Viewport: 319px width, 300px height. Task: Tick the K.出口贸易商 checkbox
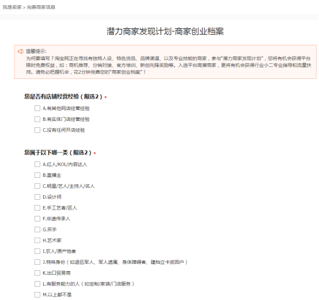tap(37, 273)
